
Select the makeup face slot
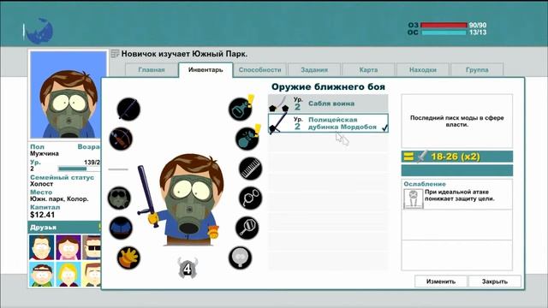(240, 258)
